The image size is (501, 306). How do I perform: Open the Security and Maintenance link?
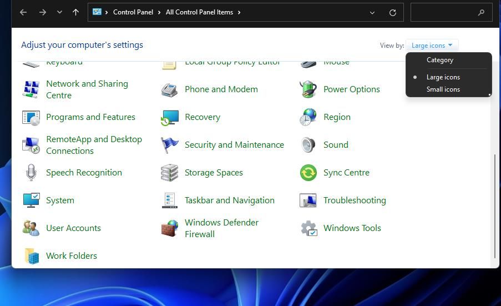click(234, 145)
